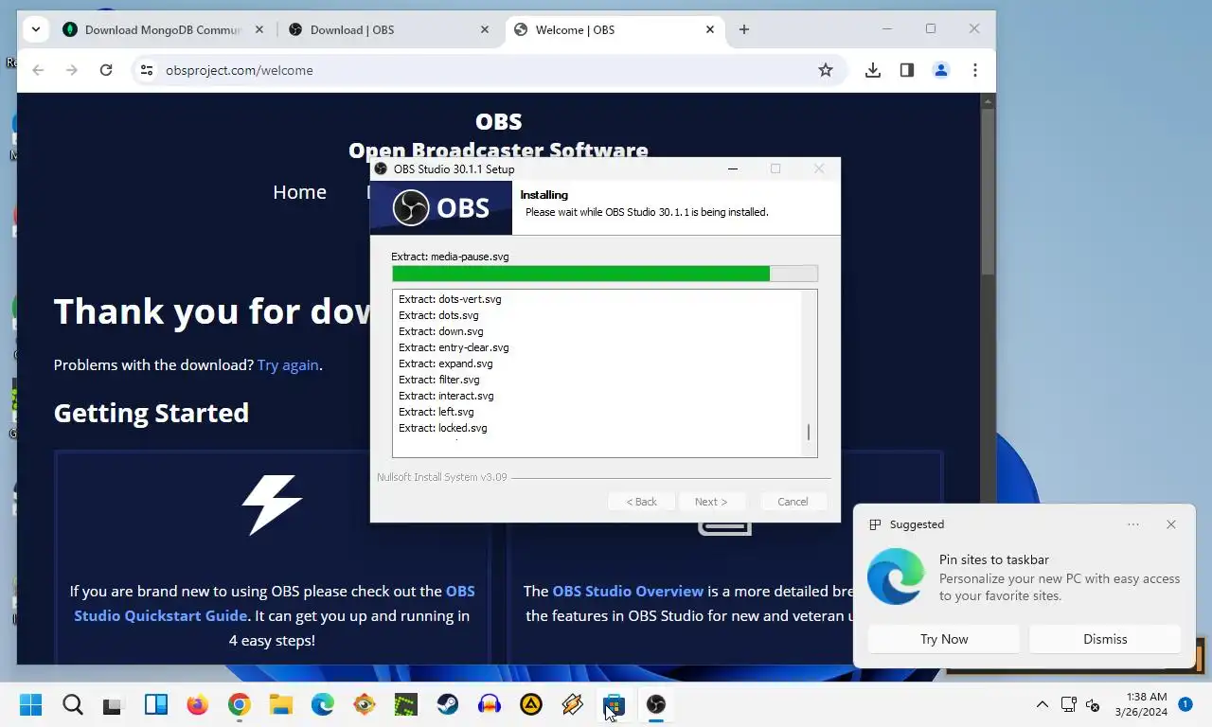Open the clock showing 1:38 AM
This screenshot has width=1212, height=727.
[1141, 704]
